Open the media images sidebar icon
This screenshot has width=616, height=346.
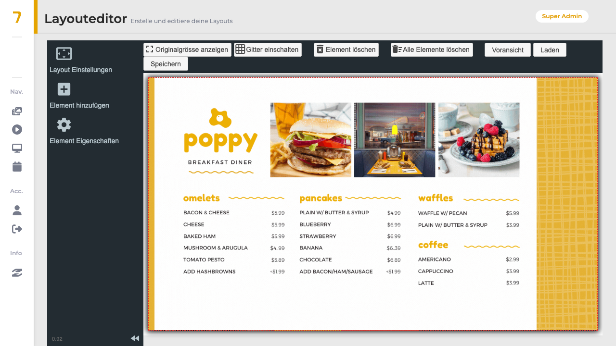17,111
